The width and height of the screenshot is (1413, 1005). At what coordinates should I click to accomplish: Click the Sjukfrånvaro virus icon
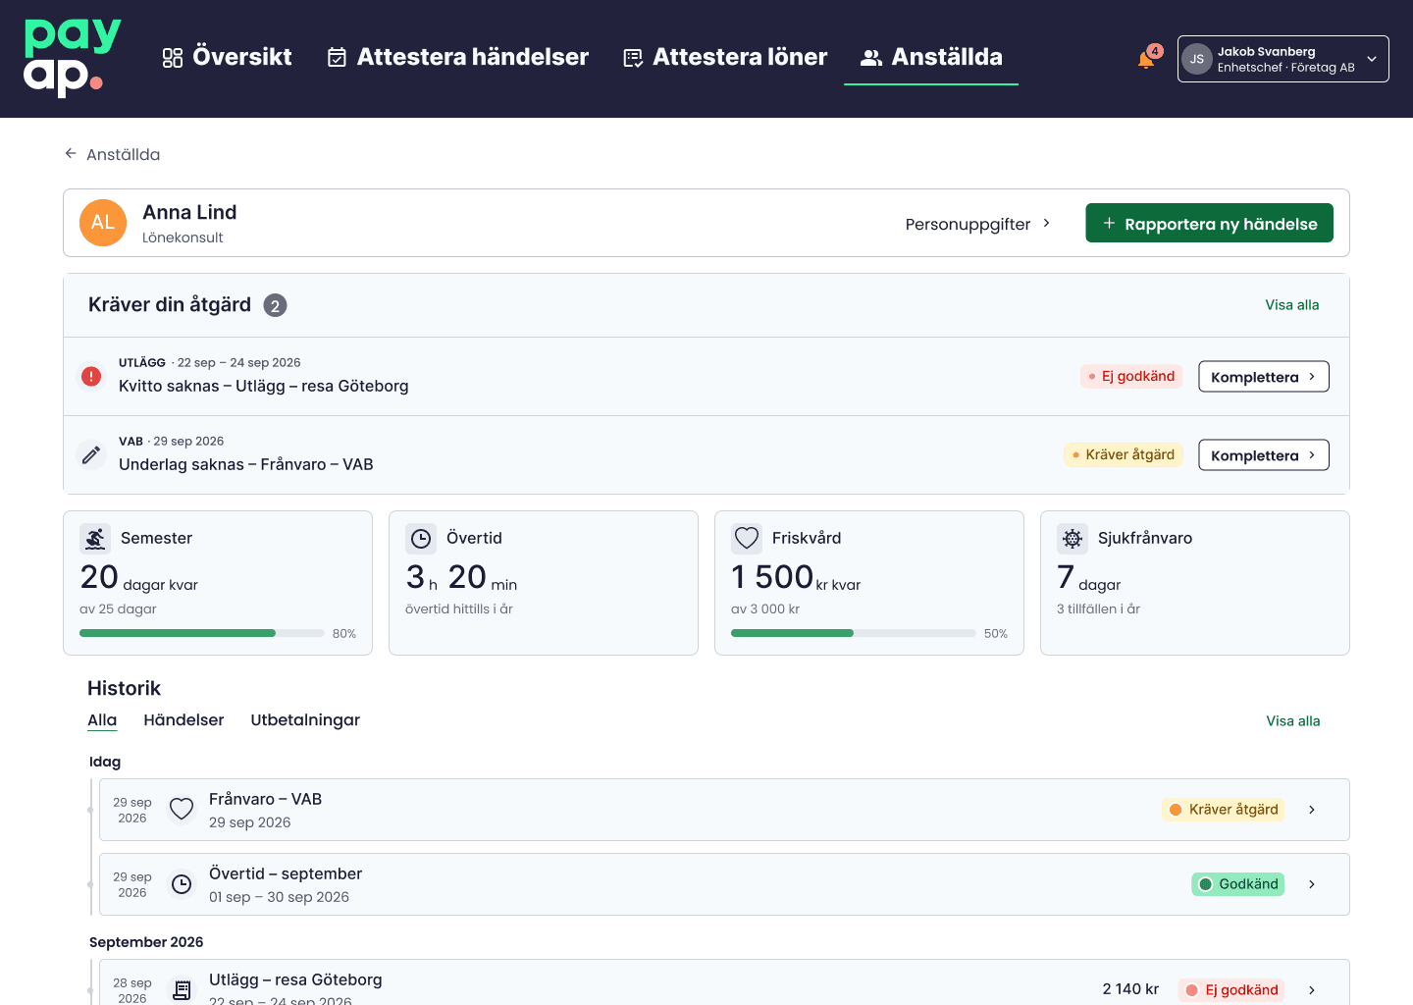pyautogui.click(x=1073, y=538)
